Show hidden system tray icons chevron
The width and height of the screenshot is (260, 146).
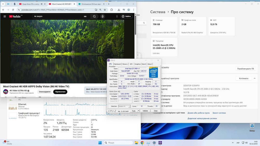point(233,143)
